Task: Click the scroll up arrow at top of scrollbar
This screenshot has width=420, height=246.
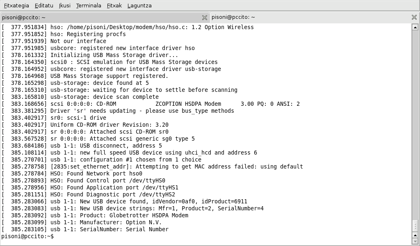Action: click(415, 27)
